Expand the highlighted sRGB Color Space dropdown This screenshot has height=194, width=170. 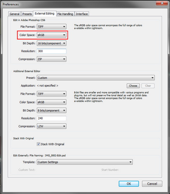(x=52, y=35)
